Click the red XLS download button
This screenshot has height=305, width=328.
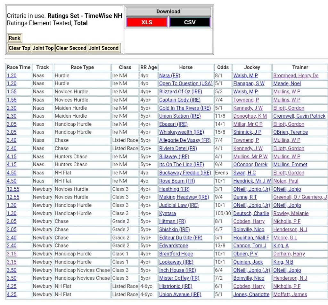pos(147,22)
